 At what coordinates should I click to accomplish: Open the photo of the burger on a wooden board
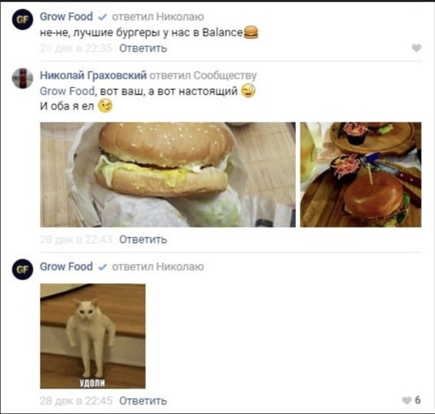[x=361, y=175]
